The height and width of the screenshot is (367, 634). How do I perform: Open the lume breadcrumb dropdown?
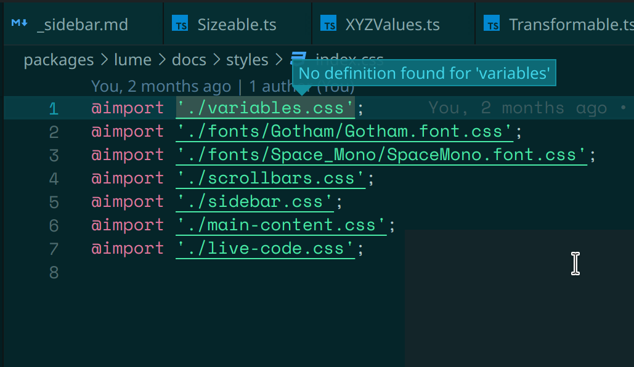coord(132,60)
